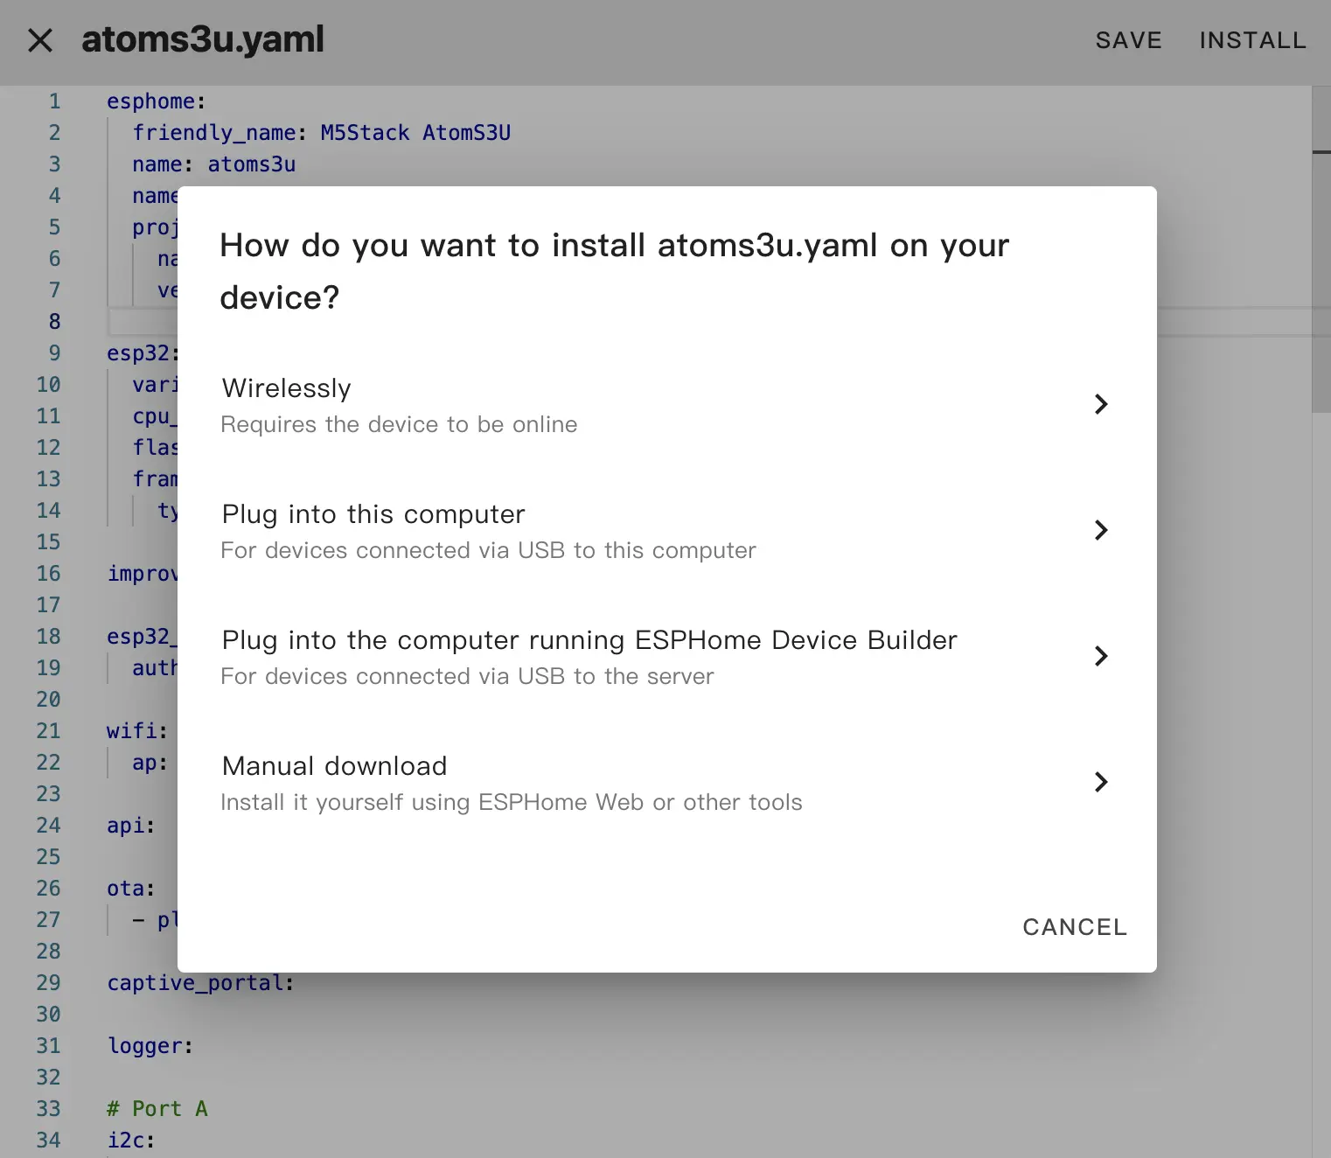Image resolution: width=1331 pixels, height=1158 pixels.
Task: Pick "Plug into the computer running ESPHome Device Builder"
Action: [x=589, y=640]
